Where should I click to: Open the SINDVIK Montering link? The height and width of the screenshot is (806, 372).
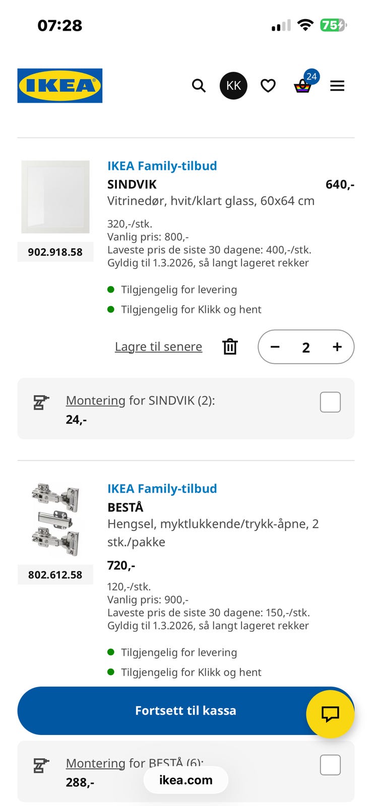95,400
